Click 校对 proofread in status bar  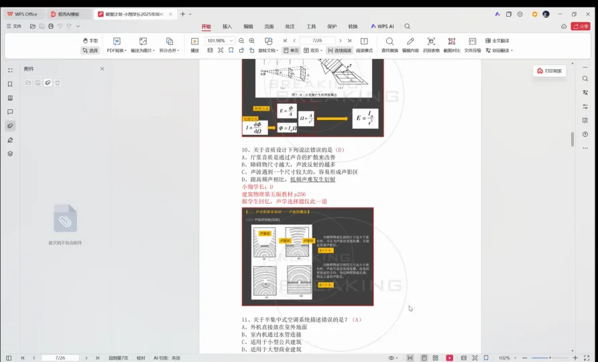pos(141,358)
